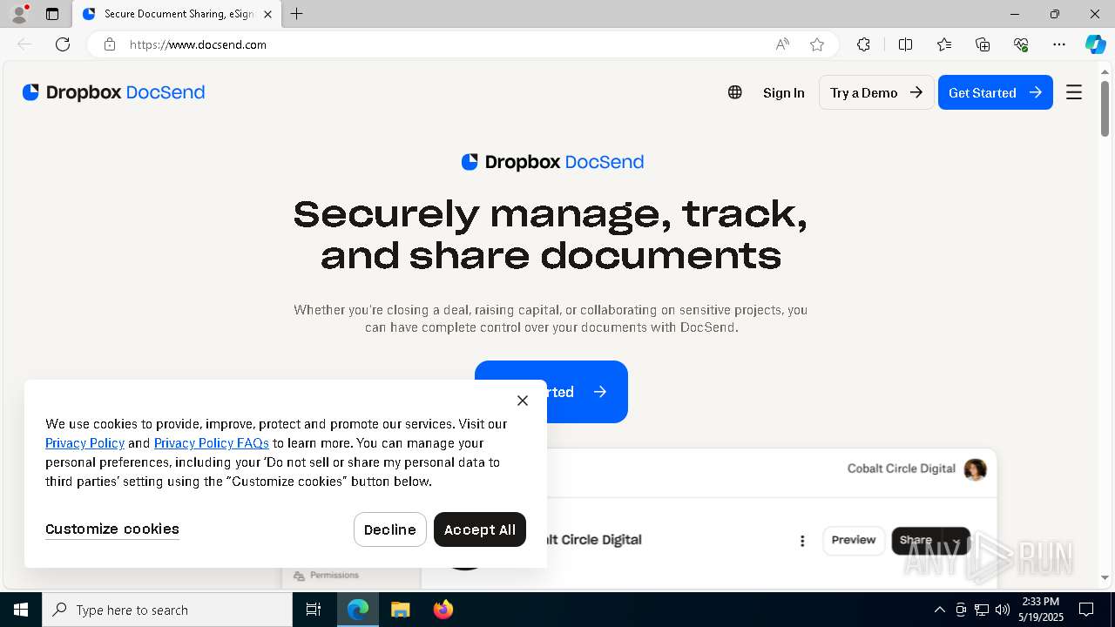1115x627 pixels.
Task: Click the header Get Started button
Action: coord(996,92)
